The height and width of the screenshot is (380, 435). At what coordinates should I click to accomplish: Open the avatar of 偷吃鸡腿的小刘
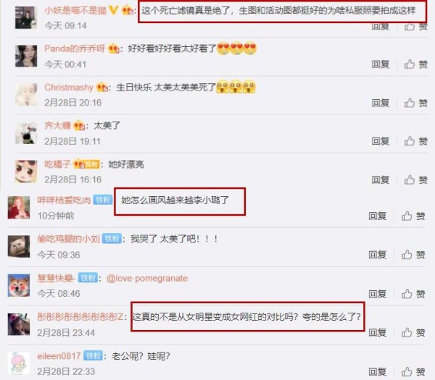coord(19,247)
